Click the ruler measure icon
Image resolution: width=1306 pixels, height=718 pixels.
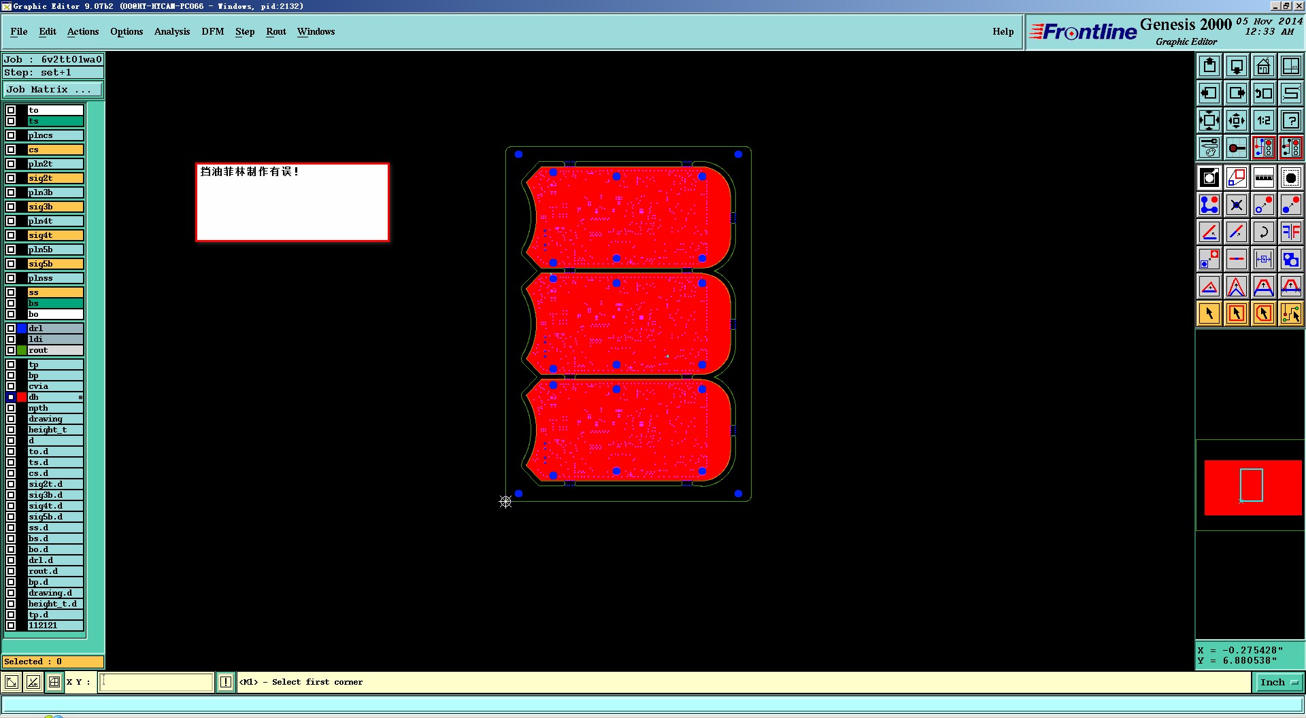pyautogui.click(x=1264, y=177)
